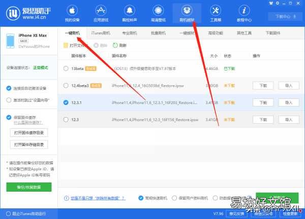Click the V7.96 version label
This screenshot has width=305, height=219.
[218, 213]
